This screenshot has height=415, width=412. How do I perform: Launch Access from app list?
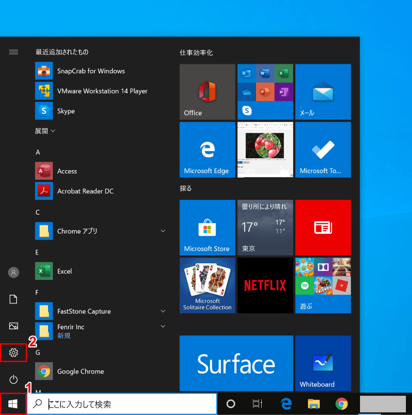click(100, 171)
